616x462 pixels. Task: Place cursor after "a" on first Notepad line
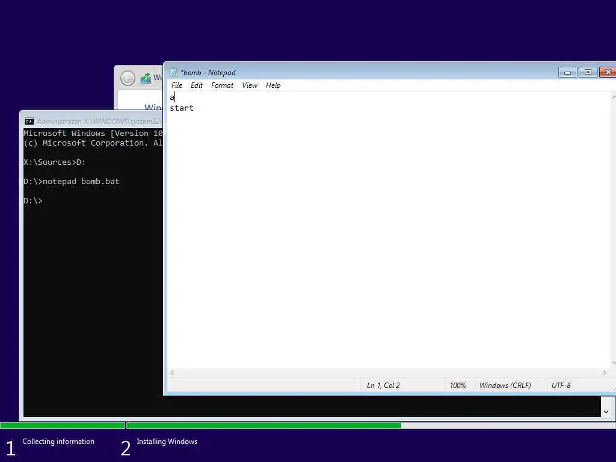(x=174, y=97)
